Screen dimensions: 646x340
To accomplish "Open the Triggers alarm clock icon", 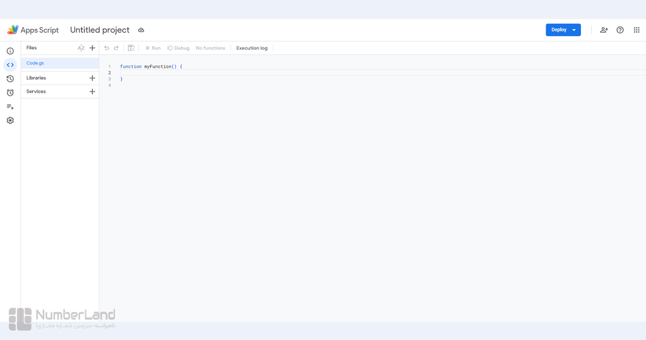I will pyautogui.click(x=10, y=93).
